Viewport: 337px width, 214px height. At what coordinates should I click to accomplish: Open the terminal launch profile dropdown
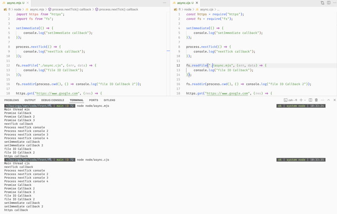pyautogui.click(x=305, y=100)
